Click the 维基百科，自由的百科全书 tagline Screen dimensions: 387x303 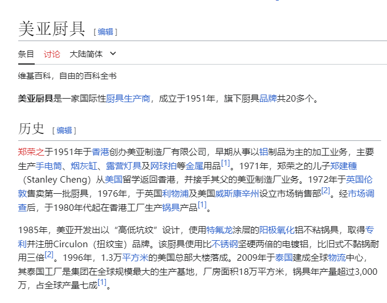coord(67,76)
